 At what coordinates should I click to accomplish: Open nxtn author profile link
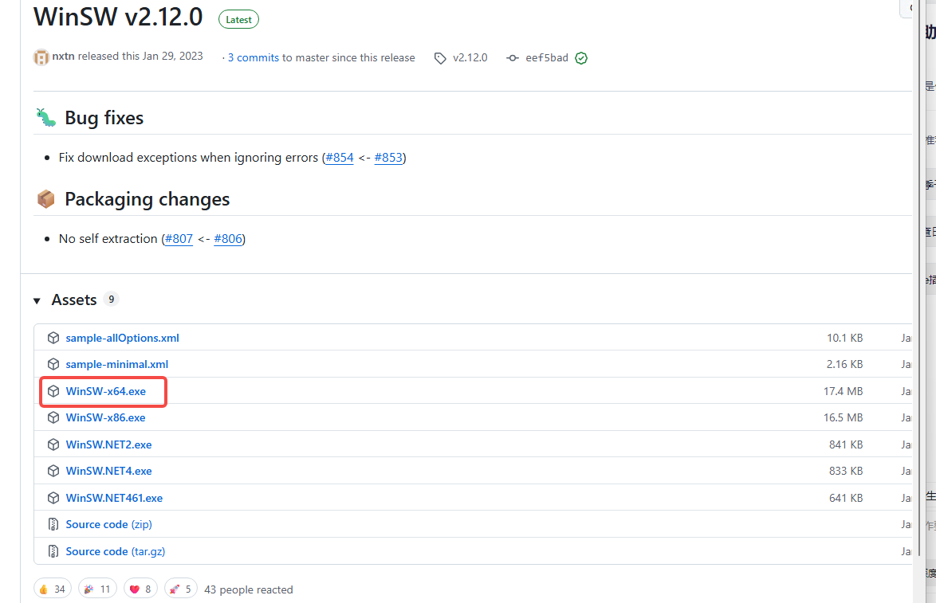(x=63, y=56)
